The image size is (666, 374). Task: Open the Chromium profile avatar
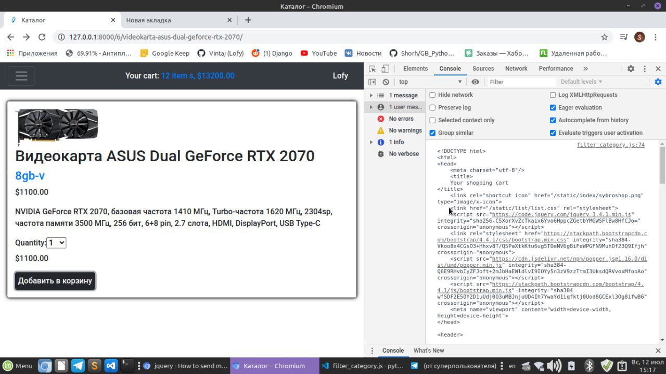coord(640,37)
